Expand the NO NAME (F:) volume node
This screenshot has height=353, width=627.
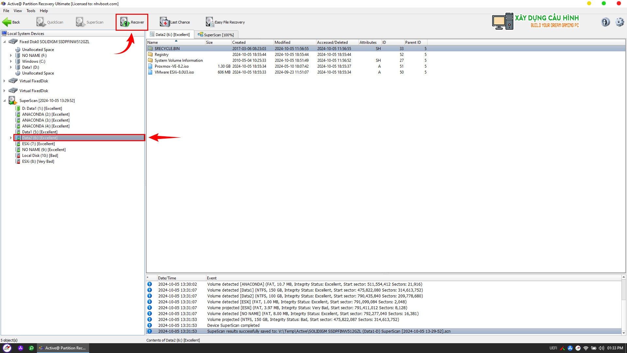pyautogui.click(x=11, y=56)
